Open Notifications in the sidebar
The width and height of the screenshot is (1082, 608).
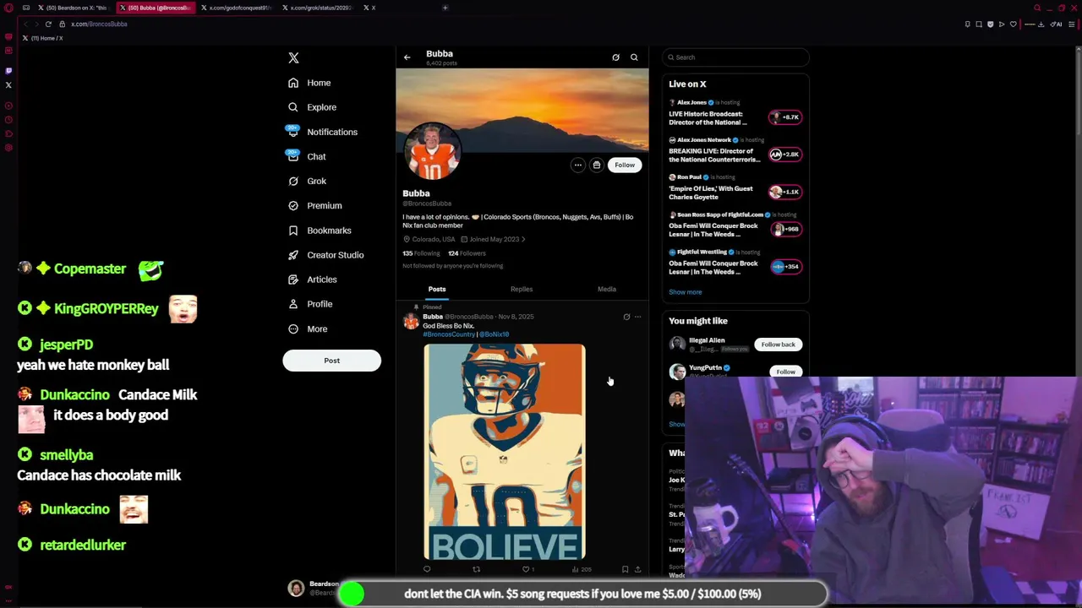tap(321, 132)
